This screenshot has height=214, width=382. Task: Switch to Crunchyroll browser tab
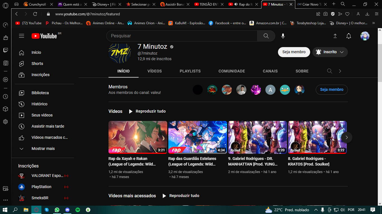point(37,4)
